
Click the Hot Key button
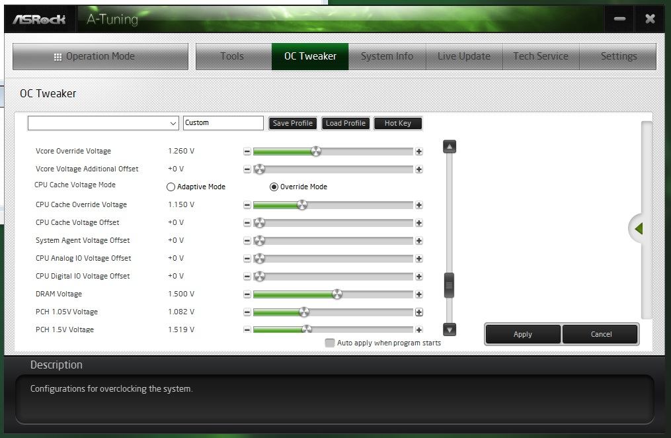(398, 123)
